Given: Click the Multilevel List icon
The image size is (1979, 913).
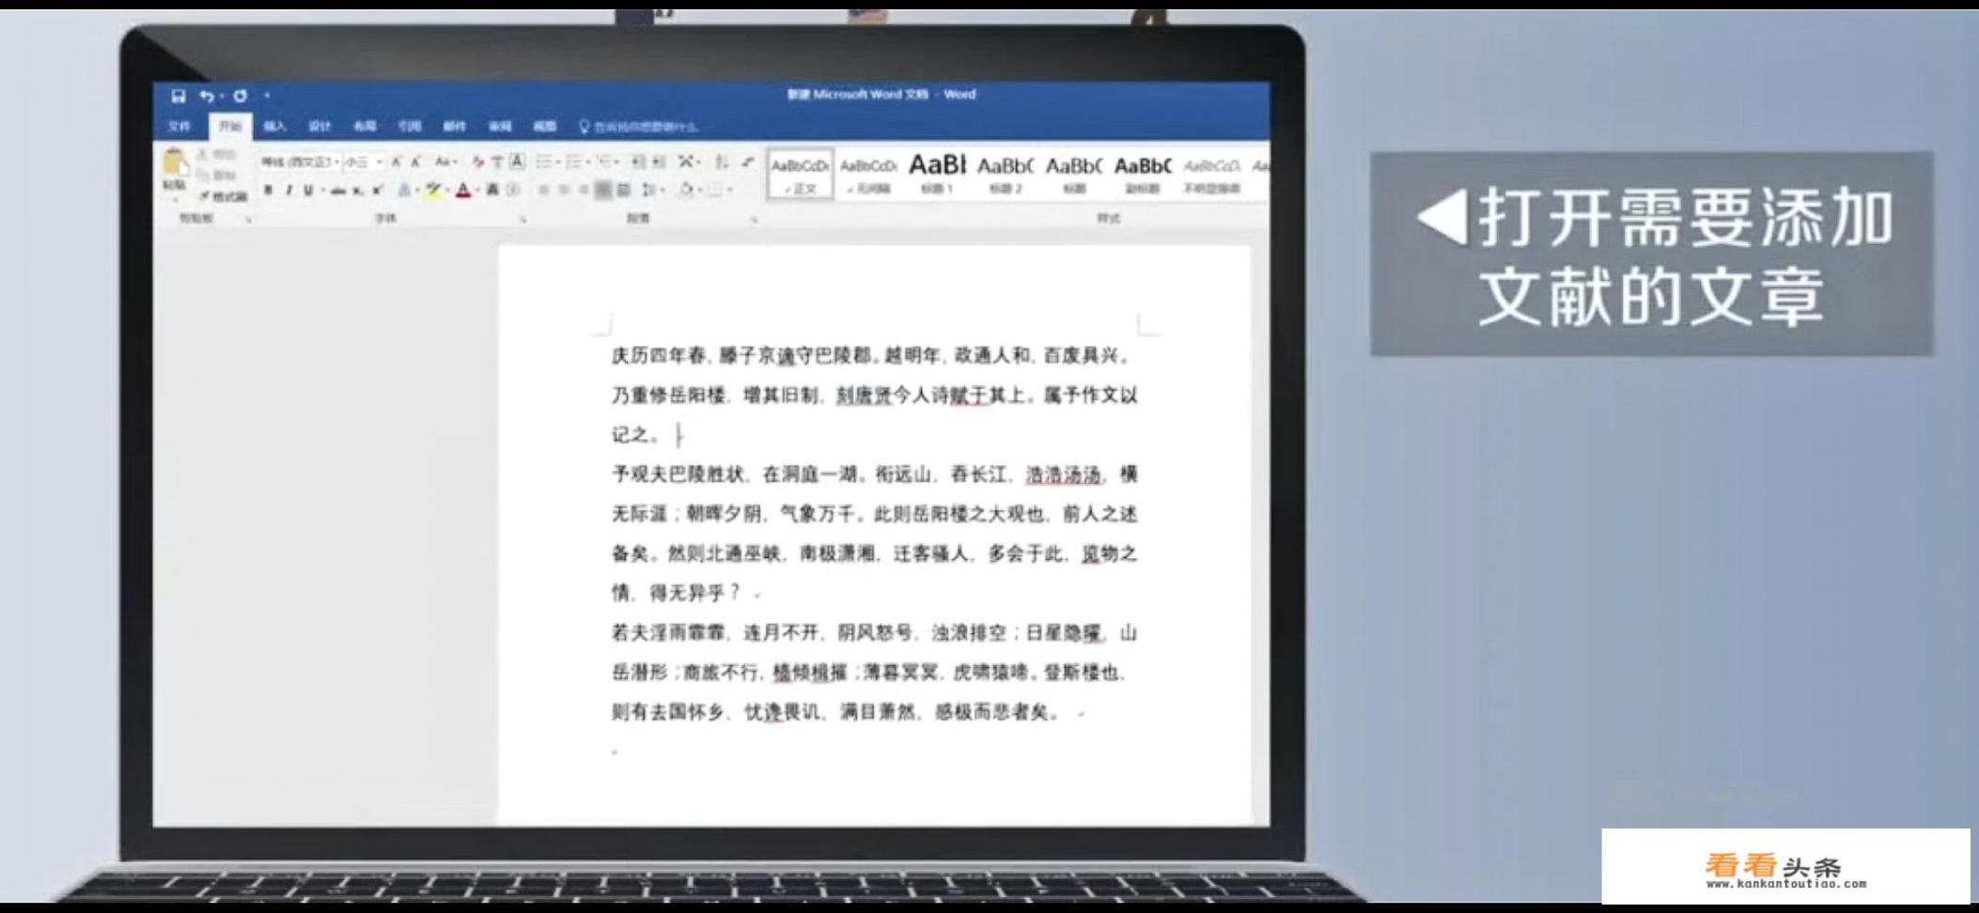Looking at the screenshot, I should [x=604, y=162].
